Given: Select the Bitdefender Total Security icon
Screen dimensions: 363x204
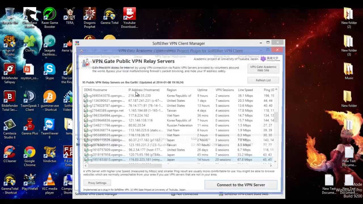Looking at the screenshot, I should (10, 101).
